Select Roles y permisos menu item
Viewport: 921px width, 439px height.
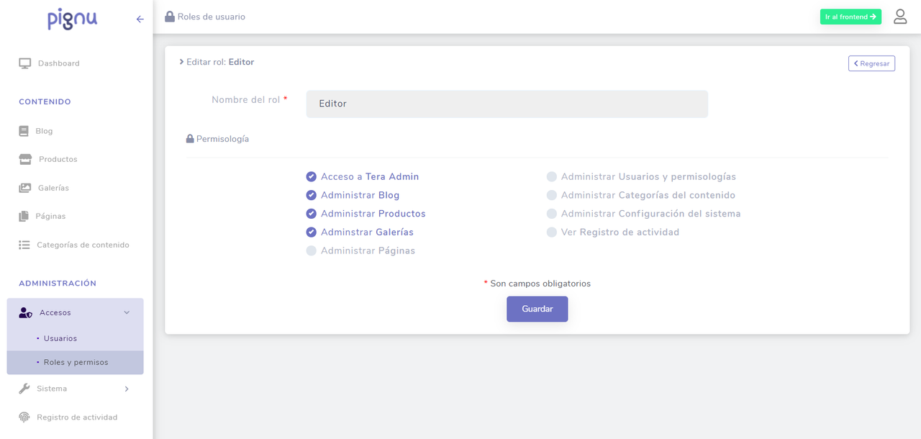pyautogui.click(x=76, y=362)
